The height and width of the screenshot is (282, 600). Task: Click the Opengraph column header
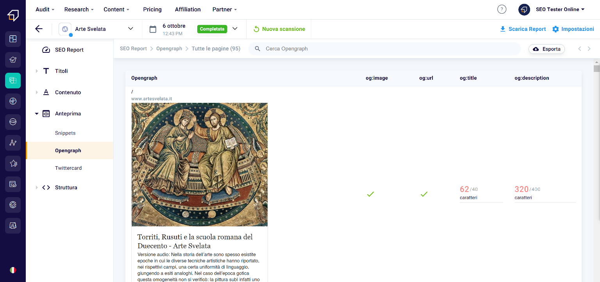click(x=144, y=78)
